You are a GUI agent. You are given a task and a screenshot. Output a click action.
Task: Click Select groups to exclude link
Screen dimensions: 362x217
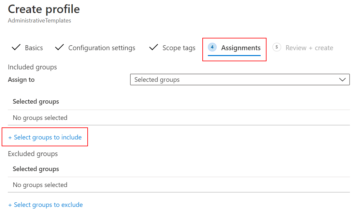point(46,205)
